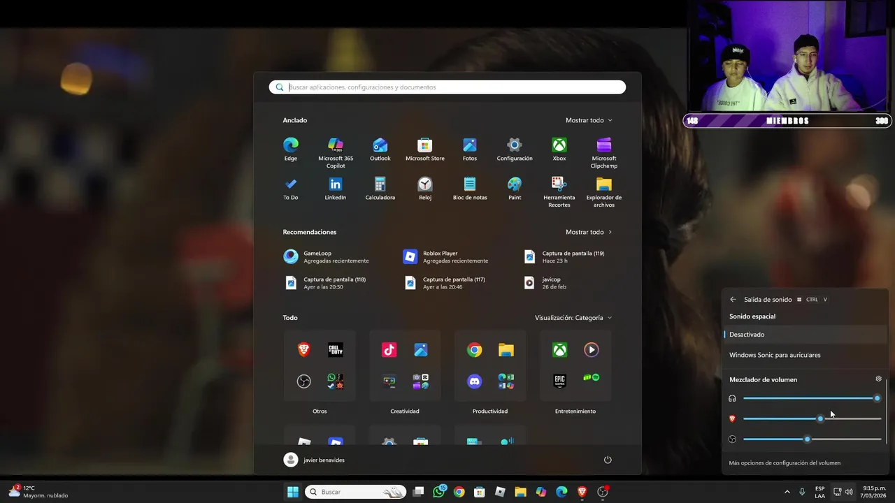Open Task View on the taskbar
Image resolution: width=895 pixels, height=503 pixels.
click(x=418, y=492)
